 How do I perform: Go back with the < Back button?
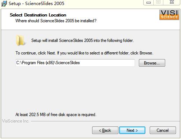tap(105, 130)
